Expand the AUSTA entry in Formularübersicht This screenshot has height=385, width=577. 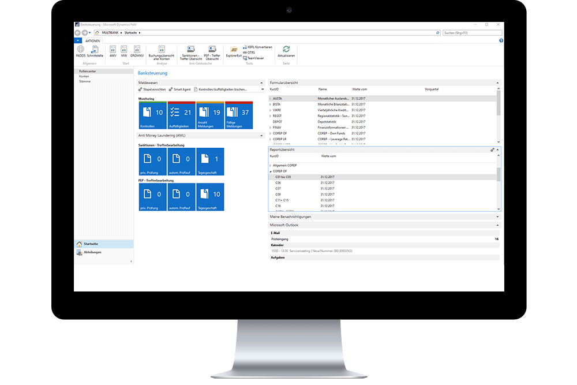point(270,99)
